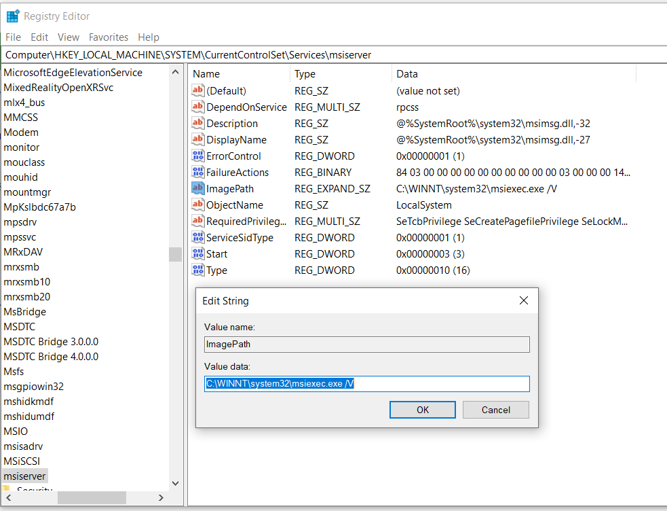Click the Value name field showing ImagePath

coord(366,345)
